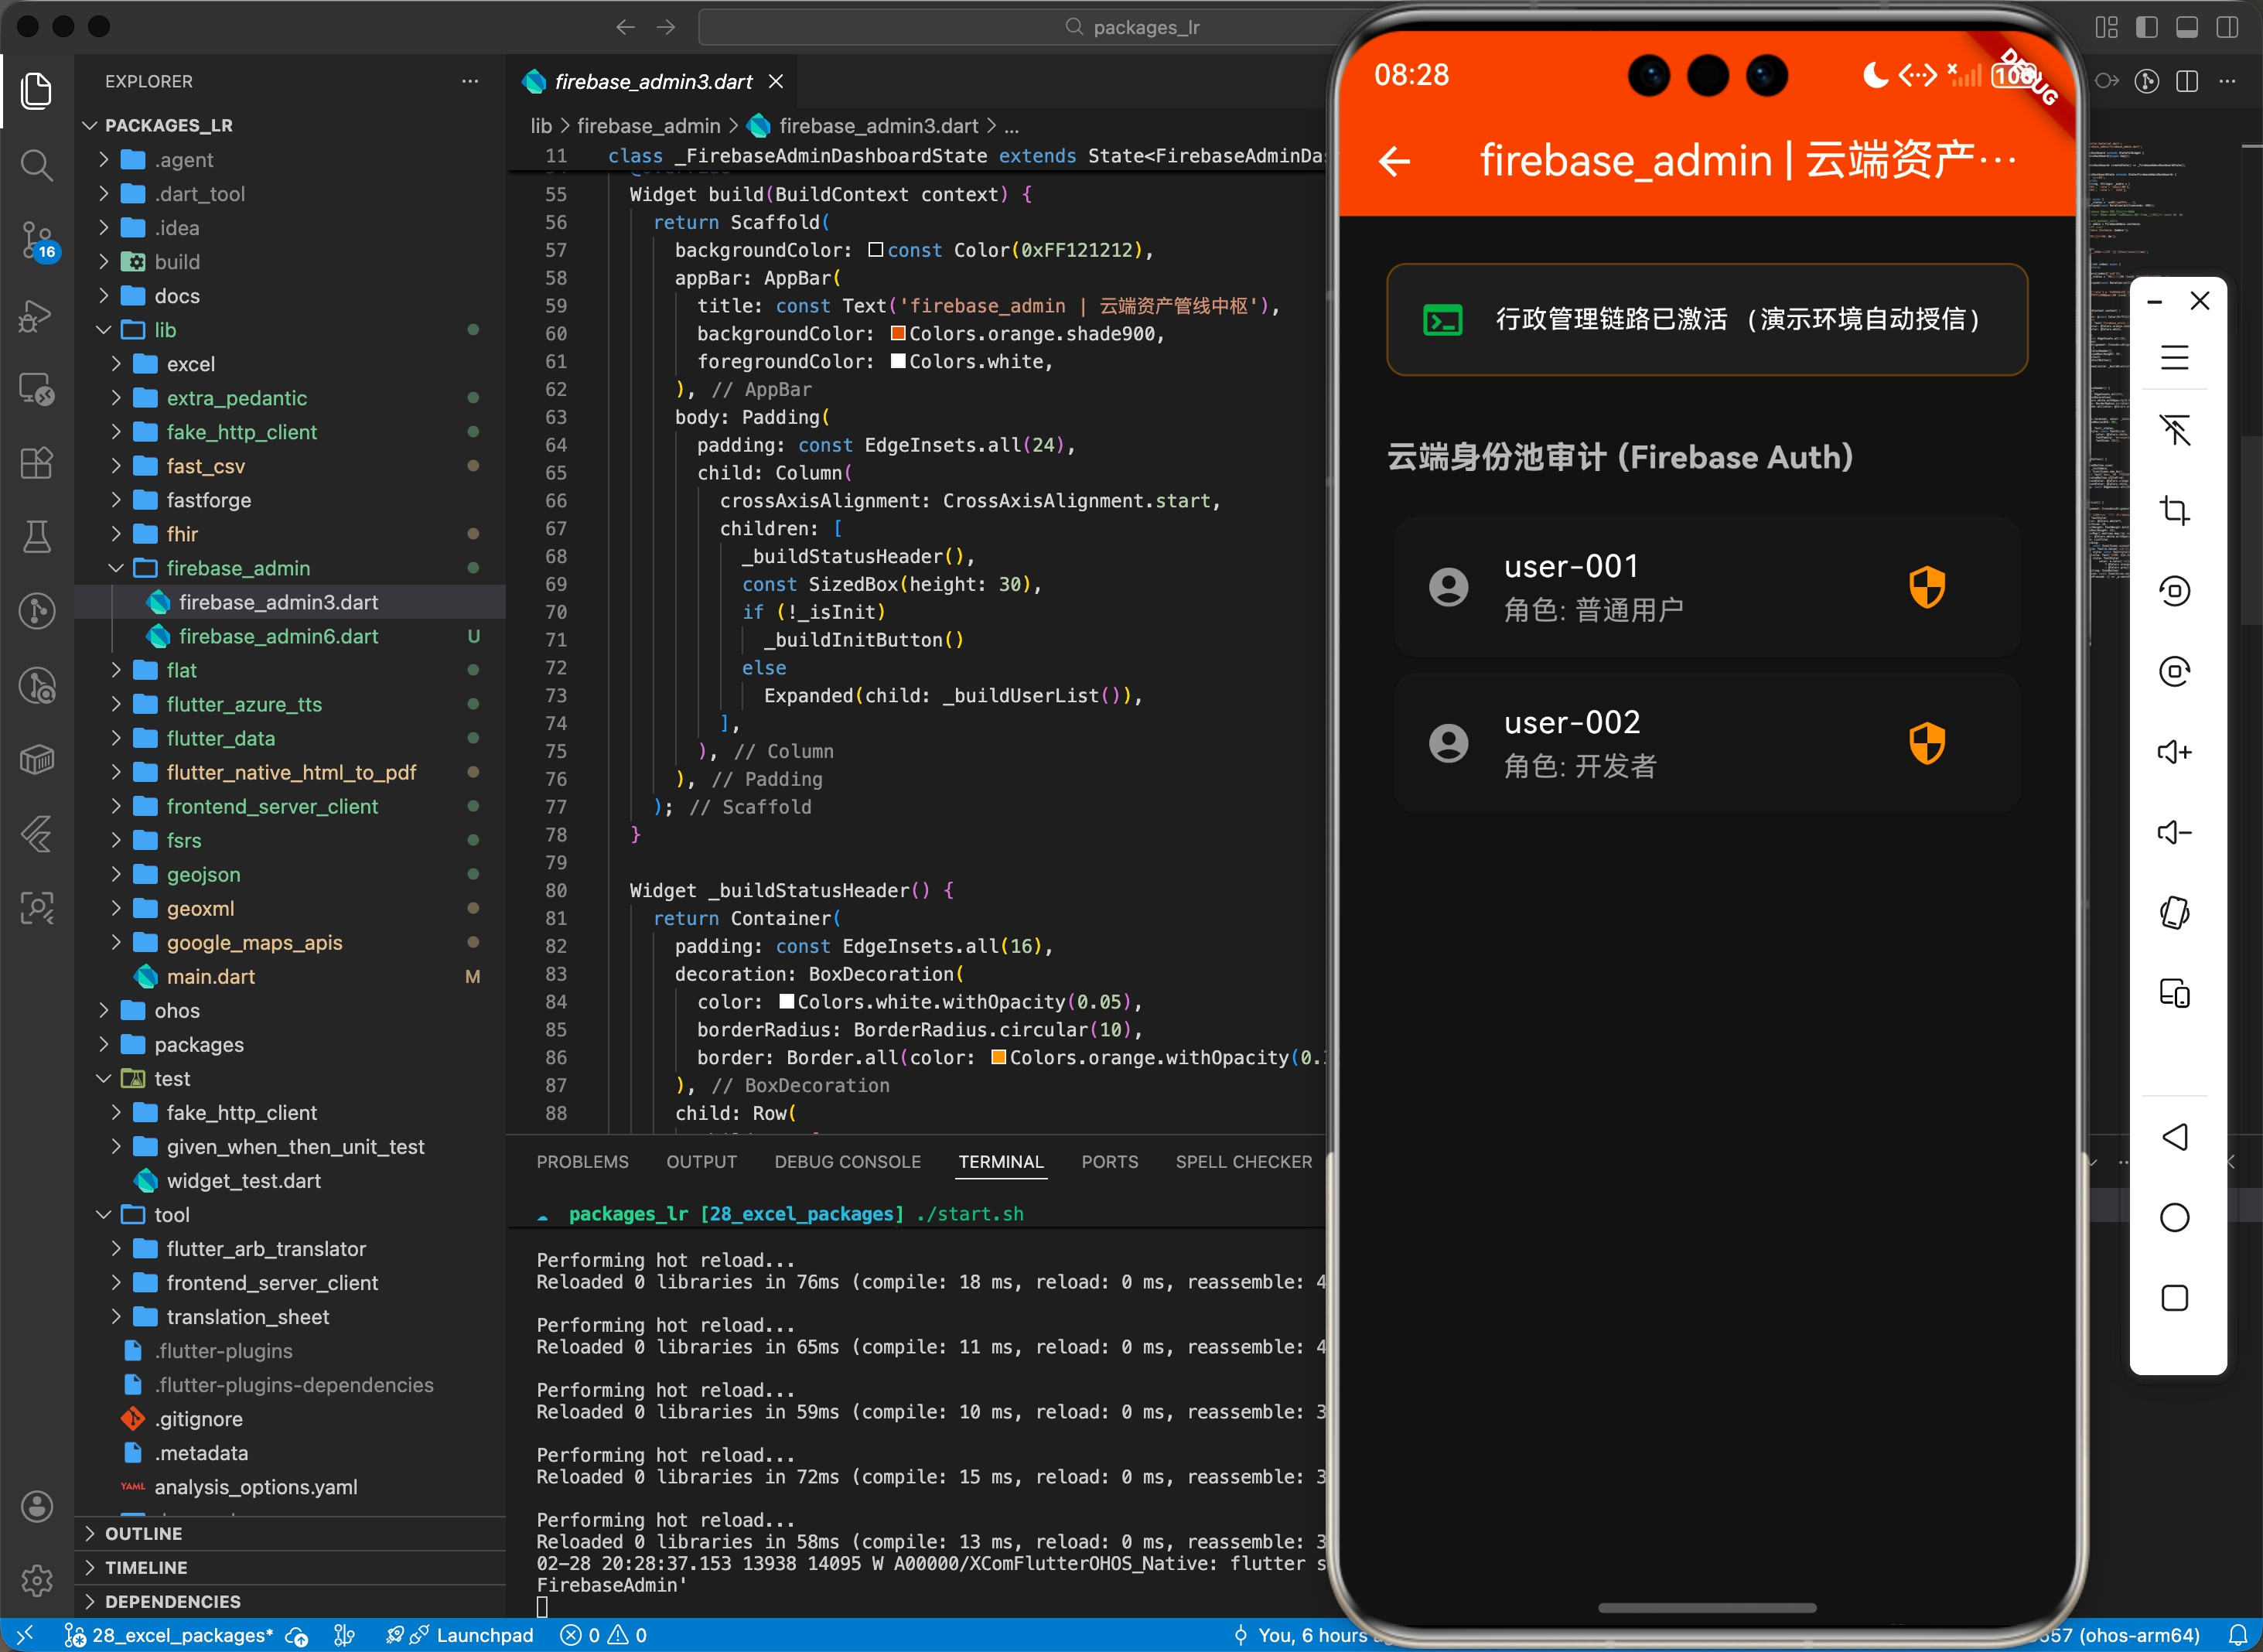Collapse the lib folder
This screenshot has height=1652, width=2263.
[x=290, y=330]
